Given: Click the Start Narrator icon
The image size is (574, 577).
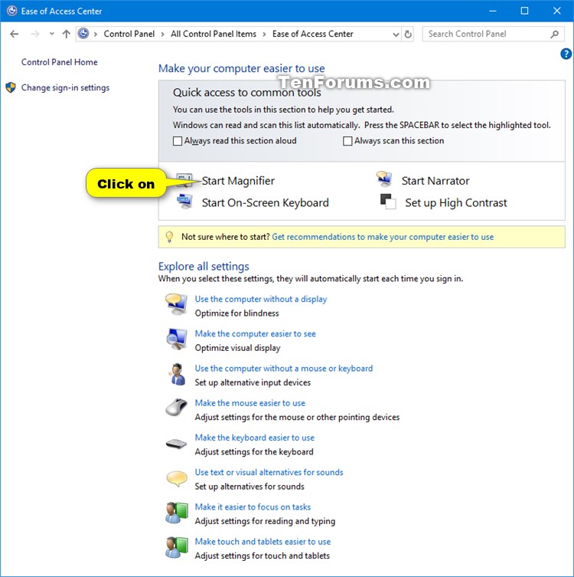Looking at the screenshot, I should pos(384,179).
